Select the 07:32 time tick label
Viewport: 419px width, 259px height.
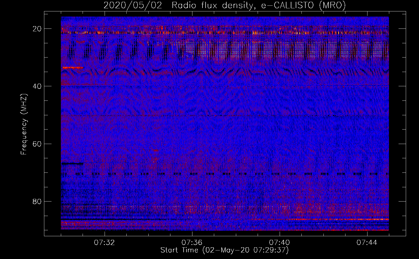(104, 243)
